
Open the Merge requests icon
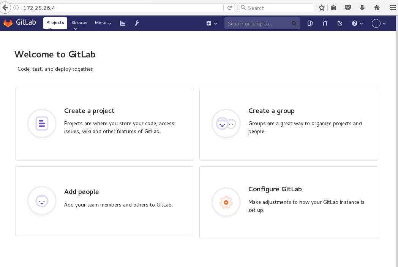coord(325,24)
